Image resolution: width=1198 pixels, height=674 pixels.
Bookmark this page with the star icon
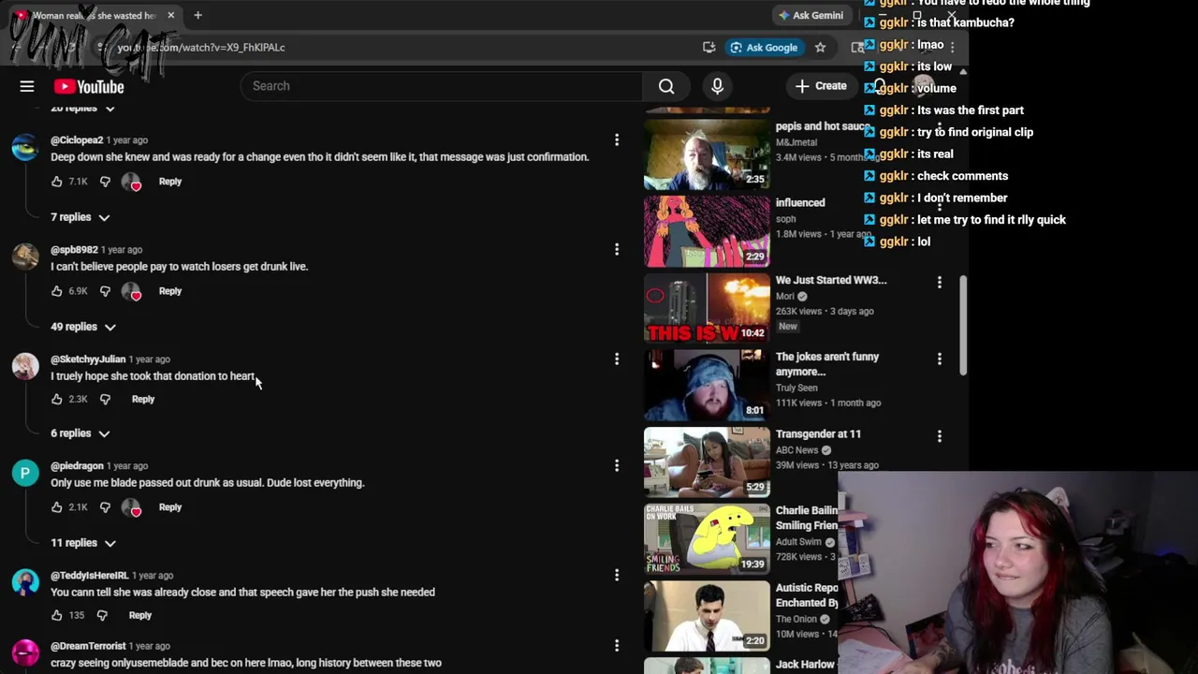[x=820, y=47]
